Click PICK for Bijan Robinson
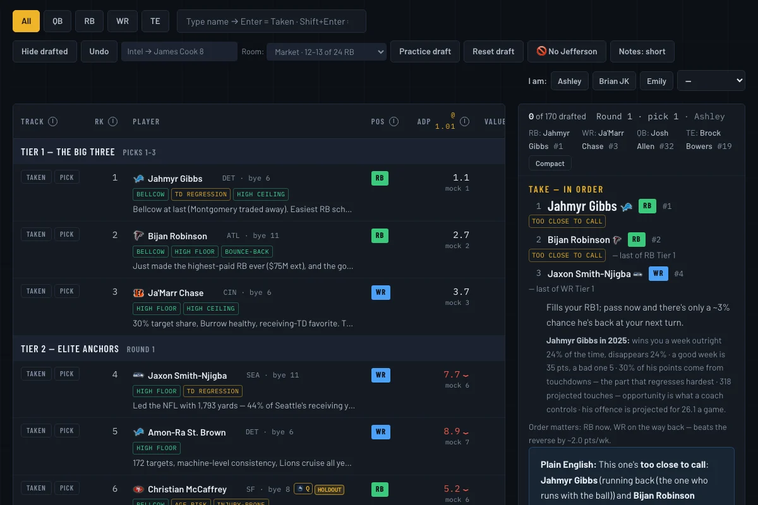The height and width of the screenshot is (505, 758). 67,234
